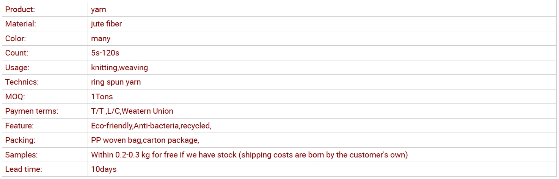Screen dimensions: 559x179
Task: Click the 'Material:' label
Action: 20,24
